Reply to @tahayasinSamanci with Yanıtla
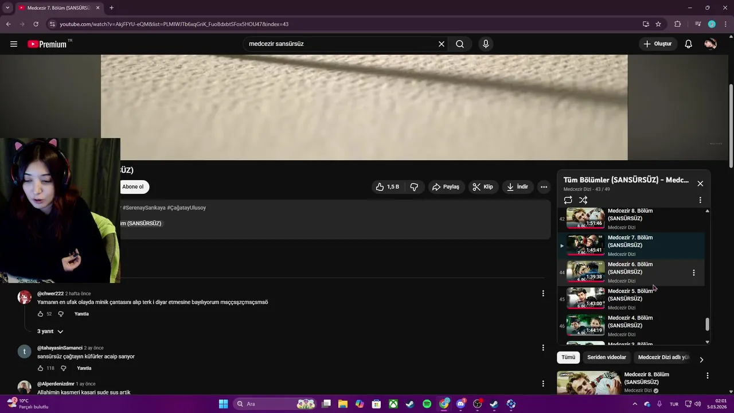The image size is (734, 413). 84,368
